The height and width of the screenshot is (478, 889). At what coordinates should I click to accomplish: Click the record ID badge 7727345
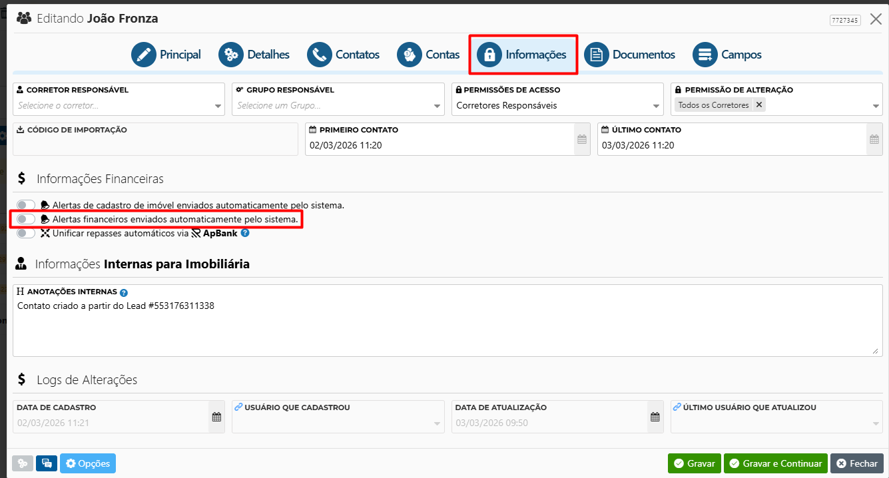tap(844, 20)
